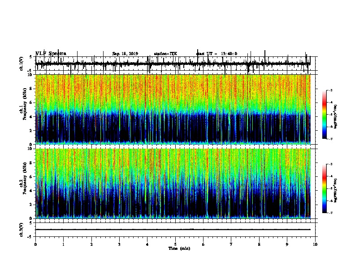Select the date text "Sep. 18, 2019"
Screen dimensions: 355x274
click(125, 54)
